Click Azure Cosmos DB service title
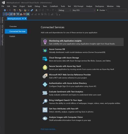Viewport: 128px width, 134px height. tap(57, 49)
